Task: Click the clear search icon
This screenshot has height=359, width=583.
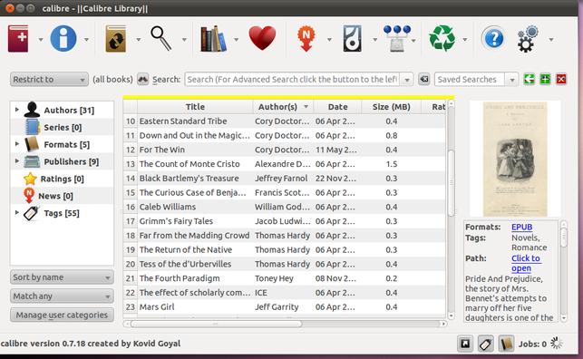Action: click(423, 79)
